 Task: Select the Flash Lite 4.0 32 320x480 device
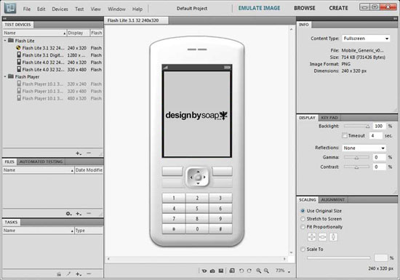coord(53,69)
